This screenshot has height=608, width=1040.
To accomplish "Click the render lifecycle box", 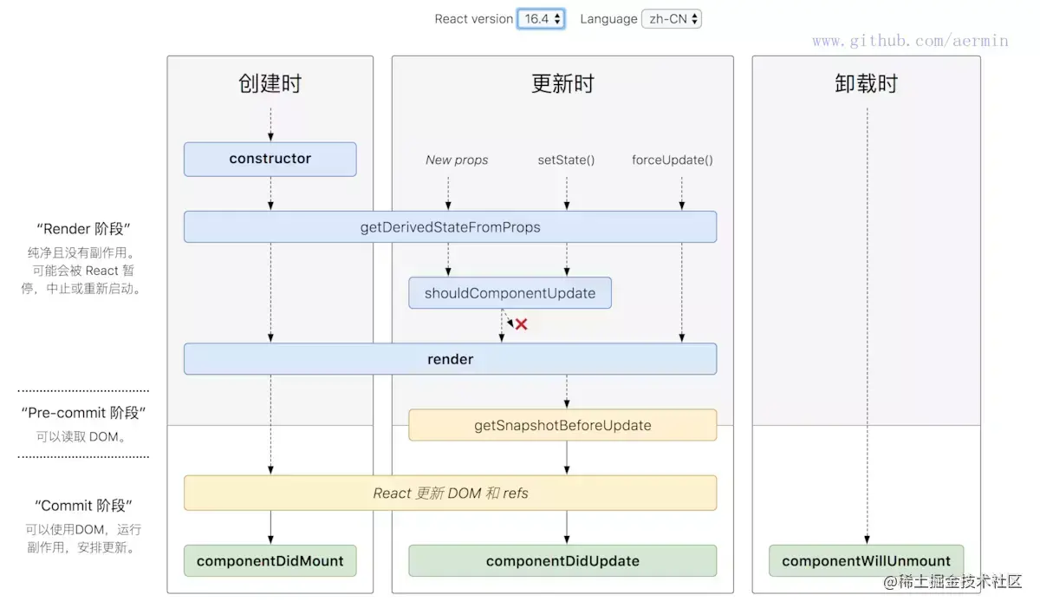I will click(450, 358).
